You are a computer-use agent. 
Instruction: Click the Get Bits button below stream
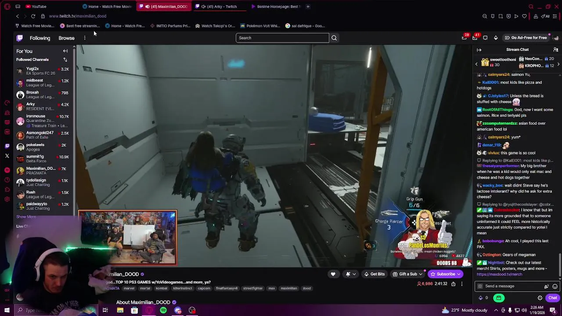(375, 274)
